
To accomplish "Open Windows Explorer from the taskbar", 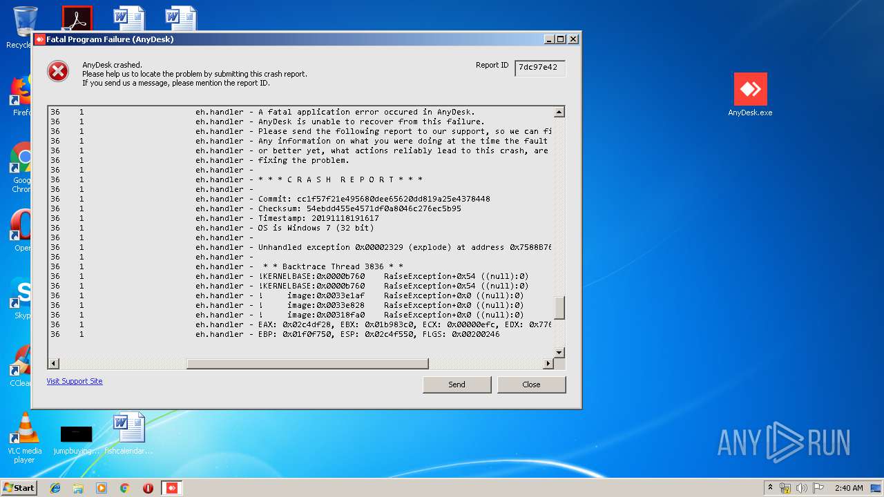I will pos(78,488).
